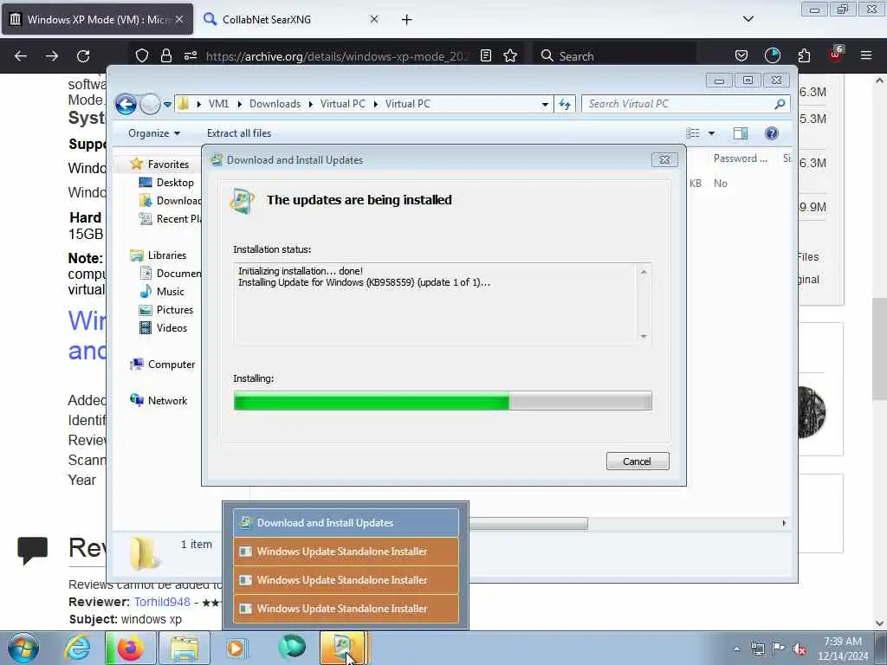887x665 pixels.
Task: Open a new Firefox tab
Action: 407,20
